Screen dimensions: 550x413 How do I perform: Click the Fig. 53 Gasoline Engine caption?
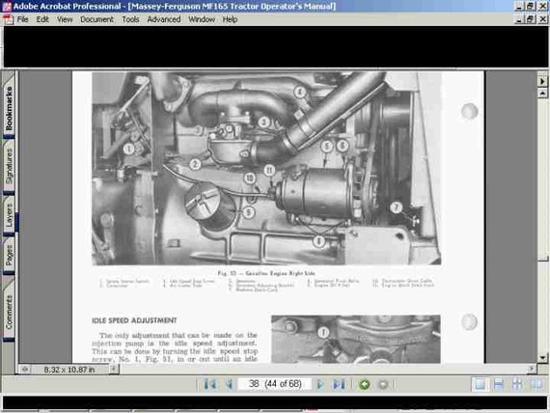(266, 273)
